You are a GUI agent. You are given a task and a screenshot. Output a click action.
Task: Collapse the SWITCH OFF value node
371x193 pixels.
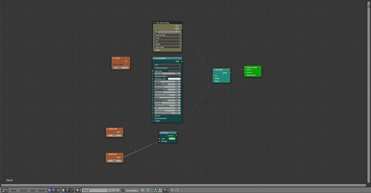click(107, 129)
